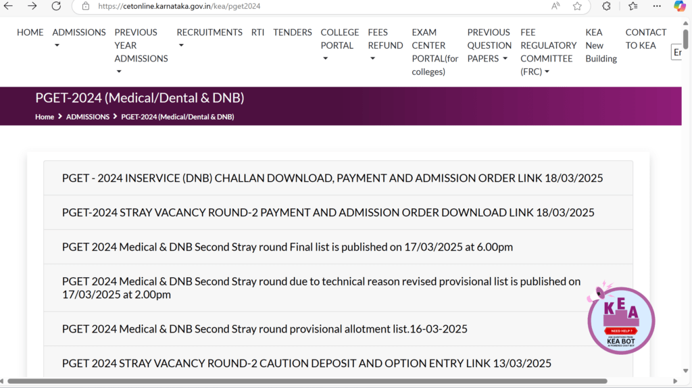Image resolution: width=692 pixels, height=388 pixels.
Task: Open the favorites list icon
Action: (633, 6)
